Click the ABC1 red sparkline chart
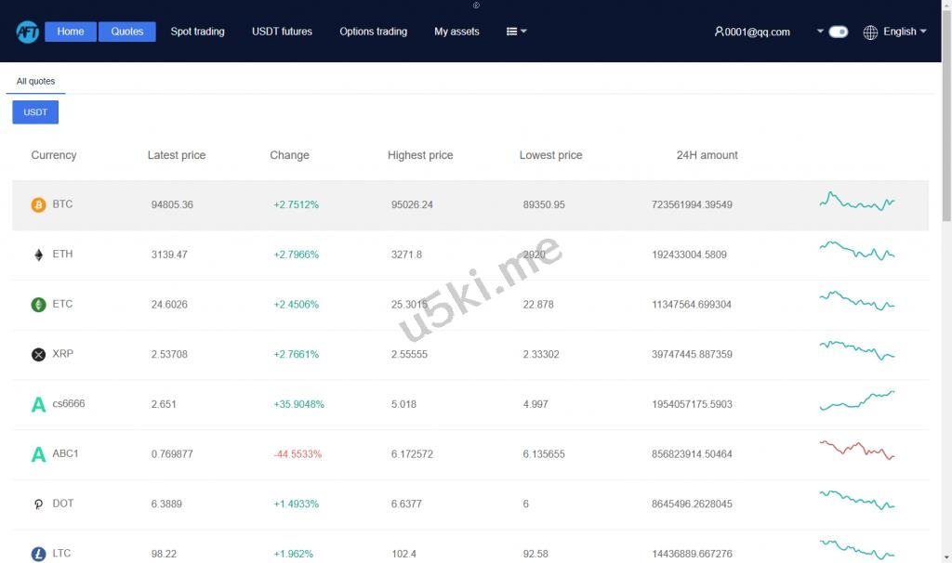The height and width of the screenshot is (563, 952). 856,450
